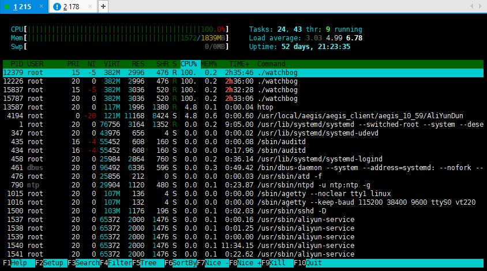Viewport: 487px width, 271px height.
Task: Sort by the VIRT column header
Action: tap(112, 64)
